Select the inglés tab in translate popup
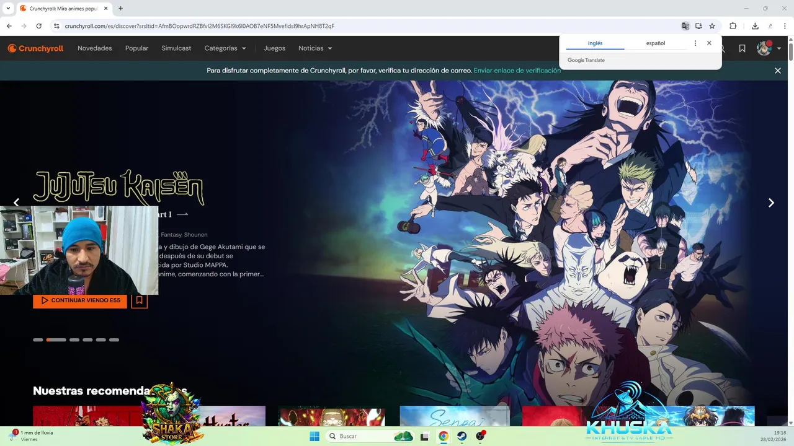 pos(595,43)
